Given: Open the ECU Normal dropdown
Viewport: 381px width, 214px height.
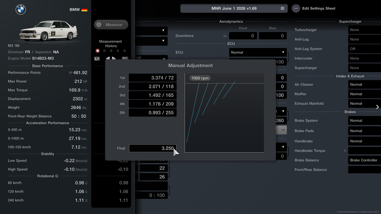Looking at the screenshot, I should point(258,52).
